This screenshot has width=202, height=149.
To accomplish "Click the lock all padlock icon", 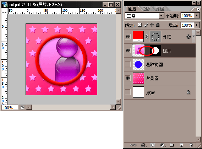I will pos(158,25).
